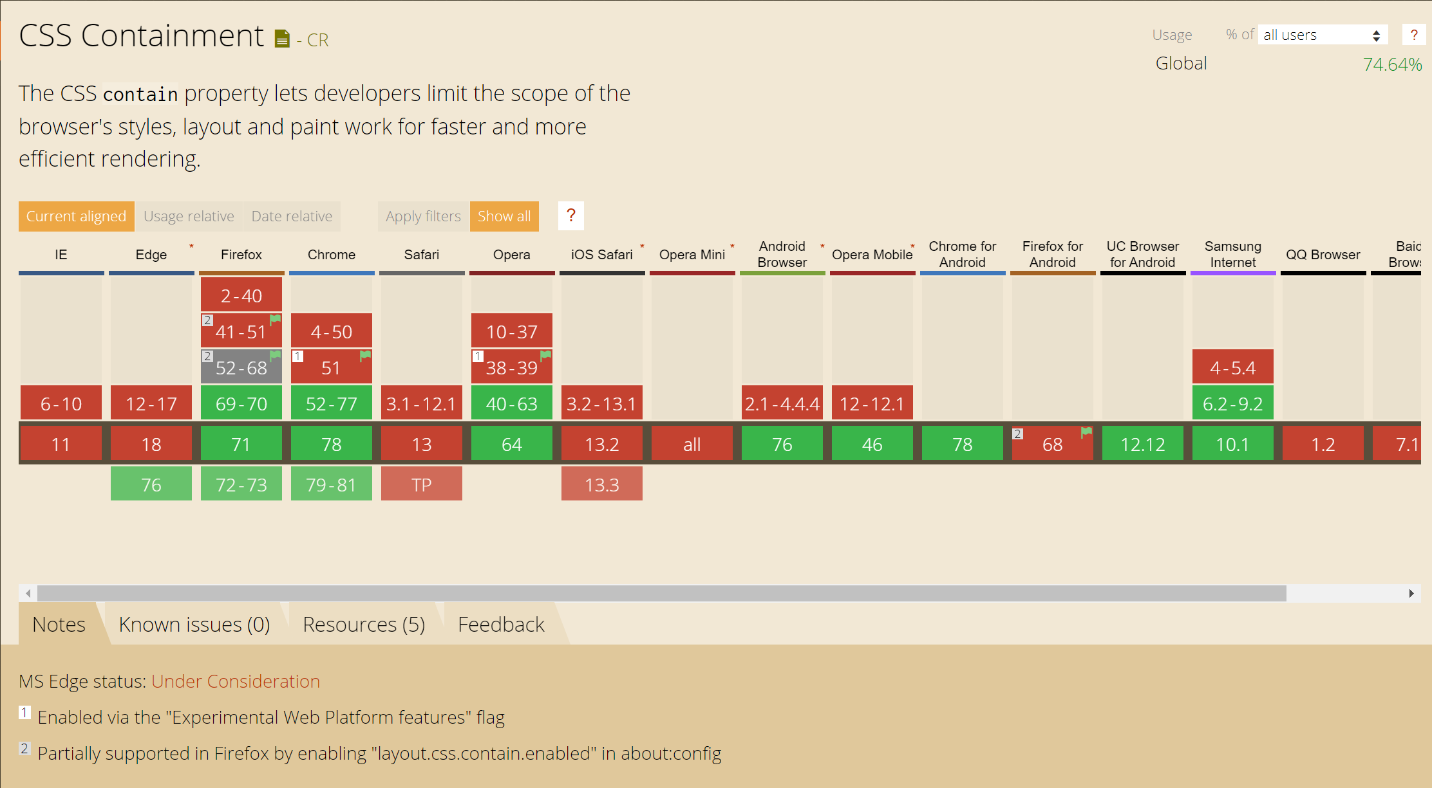Open Known issues (0) tab
Viewport: 1432px width, 788px height.
coord(194,624)
